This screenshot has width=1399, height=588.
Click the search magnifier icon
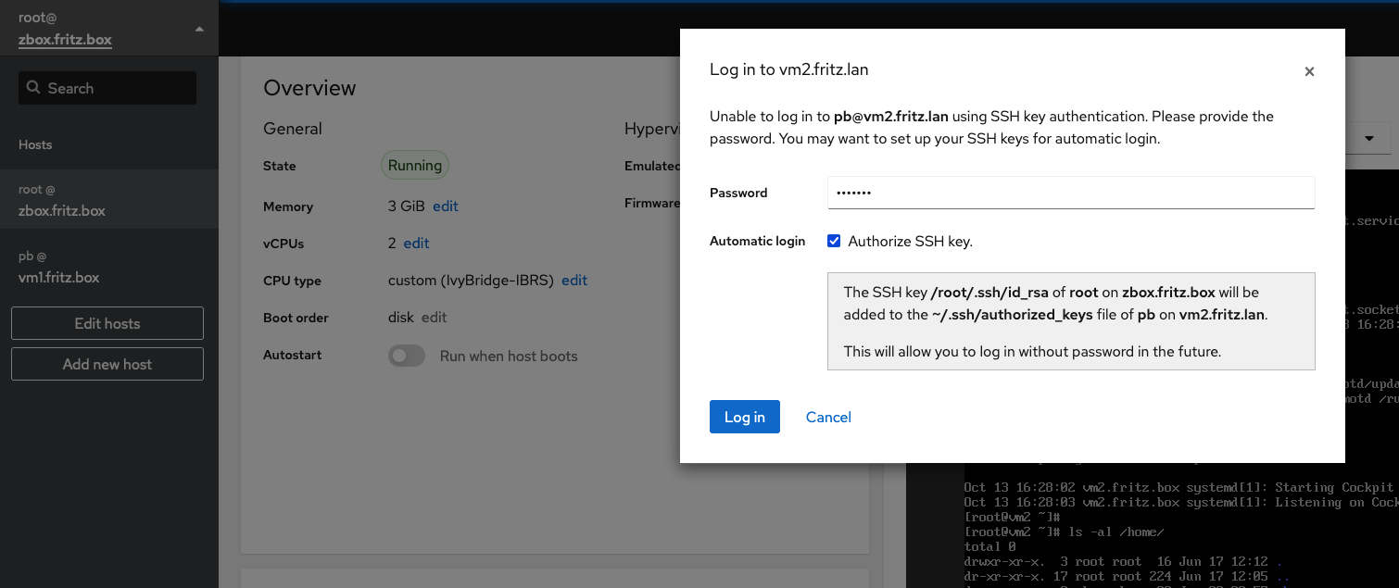pyautogui.click(x=33, y=88)
